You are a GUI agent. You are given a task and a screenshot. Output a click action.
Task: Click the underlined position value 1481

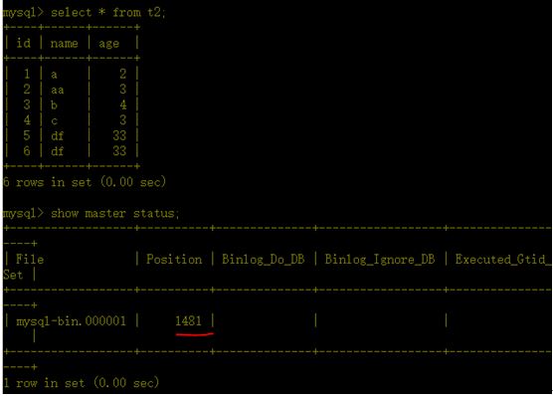point(188,320)
